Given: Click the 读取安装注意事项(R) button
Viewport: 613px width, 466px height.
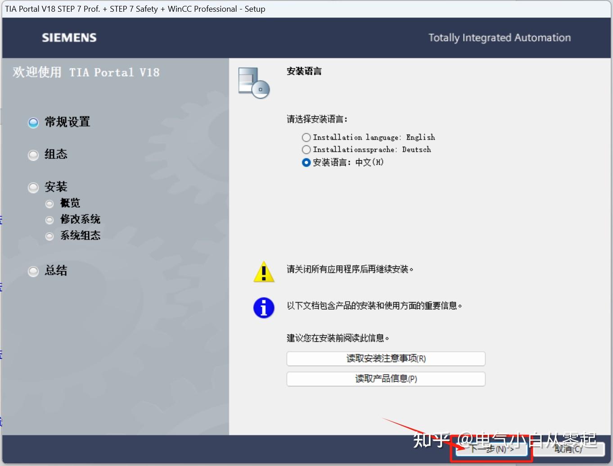Looking at the screenshot, I should tap(385, 358).
